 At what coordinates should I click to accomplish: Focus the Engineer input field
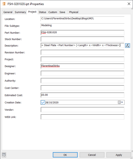tap(82, 73)
